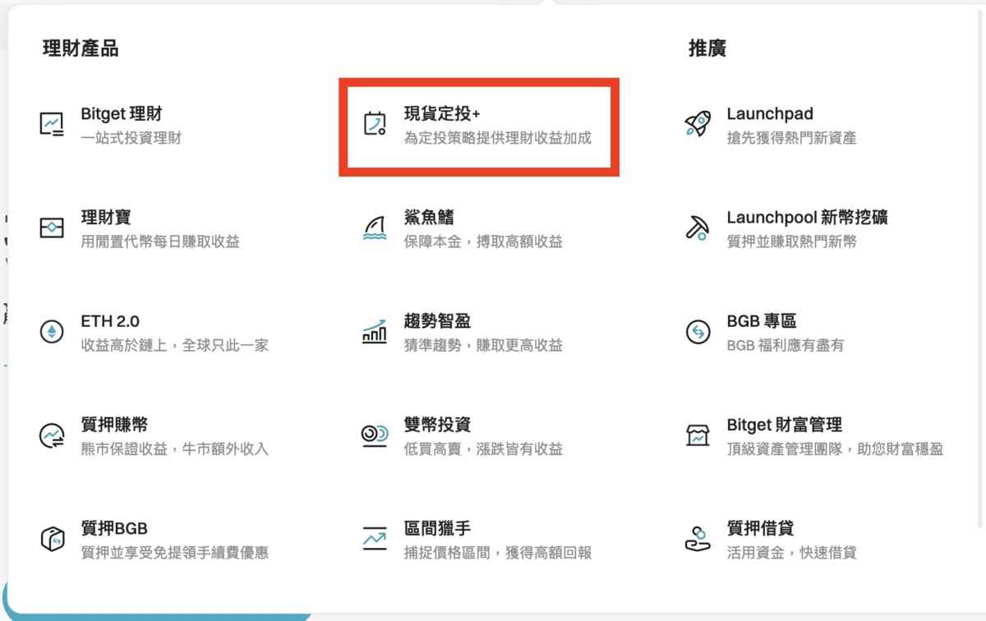986x621 pixels.
Task: Click the 質押賺幣 circular chart icon
Action: pos(51,435)
